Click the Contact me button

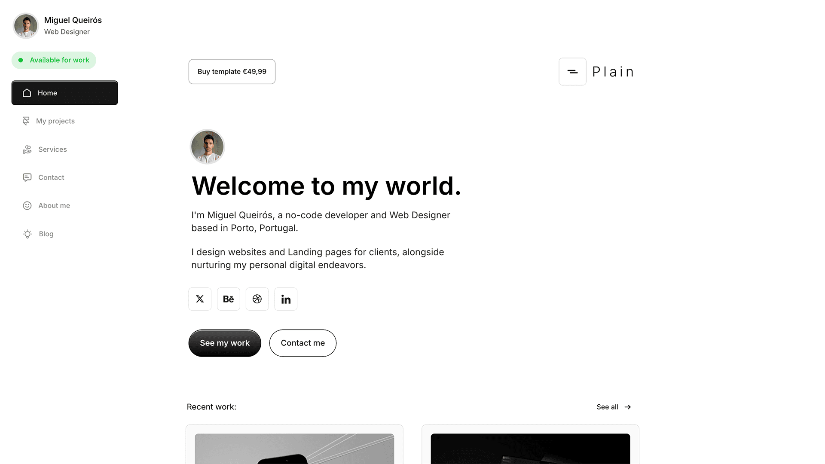pos(302,343)
